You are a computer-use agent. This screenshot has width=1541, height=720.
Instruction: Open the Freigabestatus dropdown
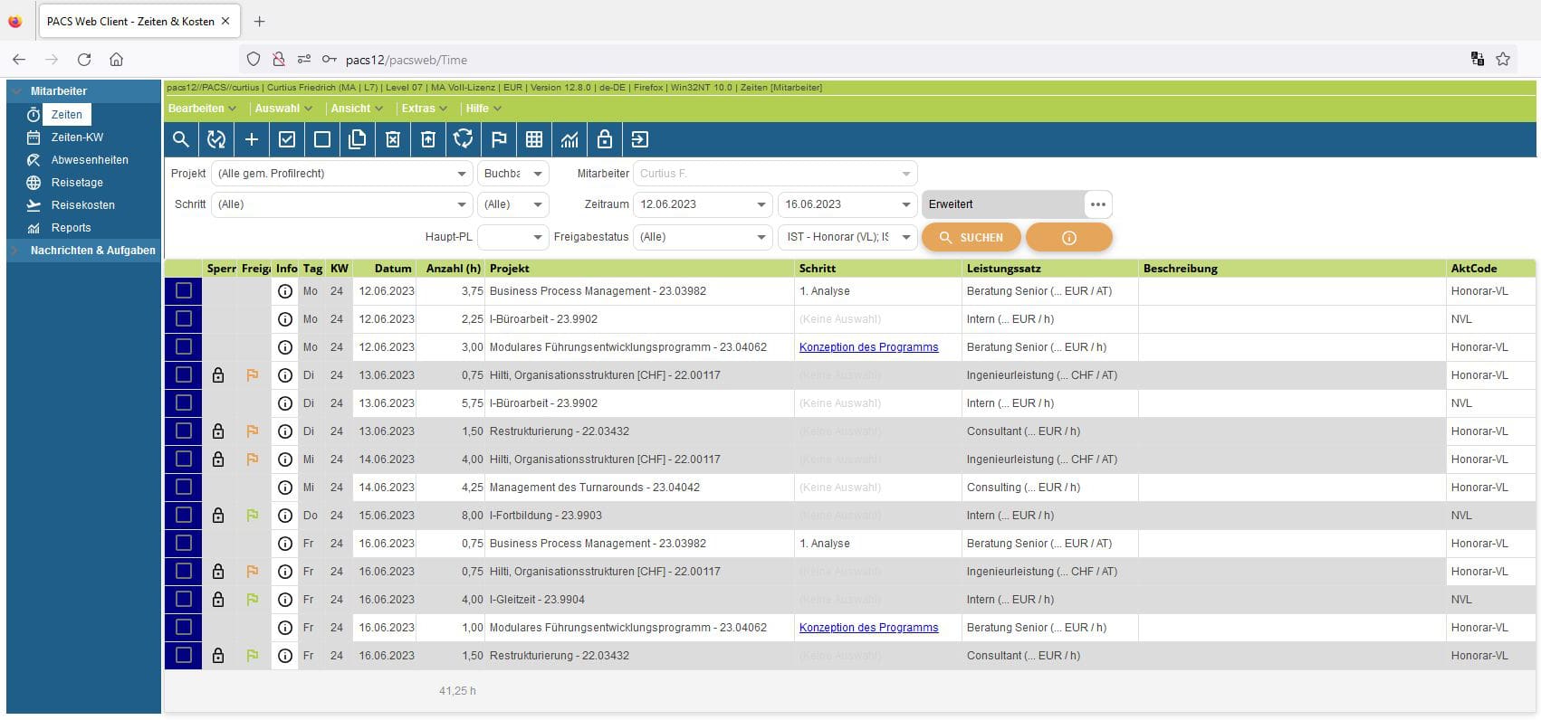703,237
